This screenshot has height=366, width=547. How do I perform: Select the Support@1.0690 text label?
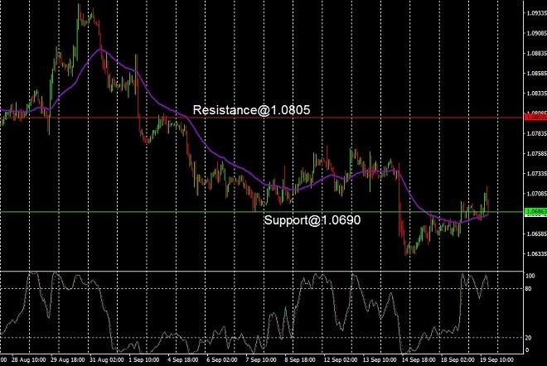click(312, 220)
